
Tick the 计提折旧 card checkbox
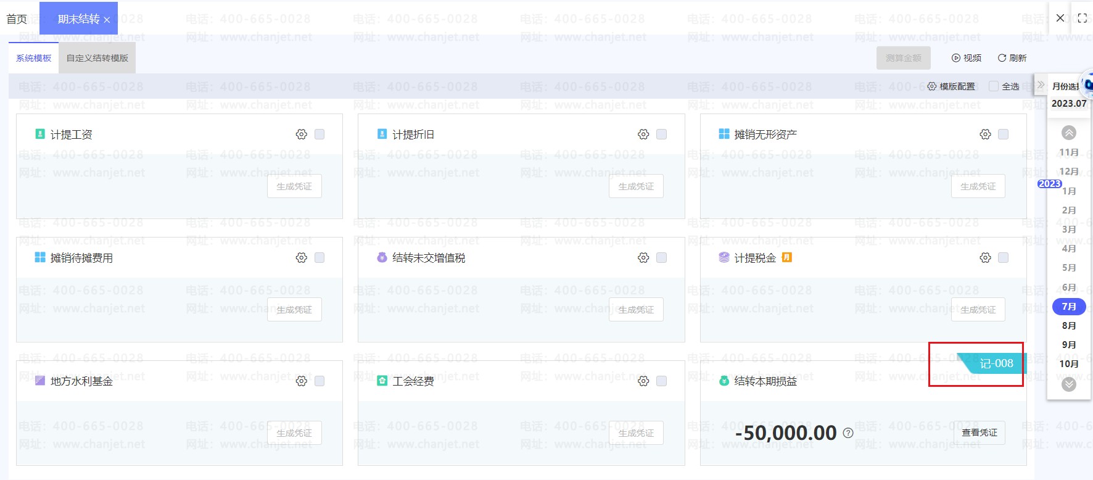click(x=661, y=134)
